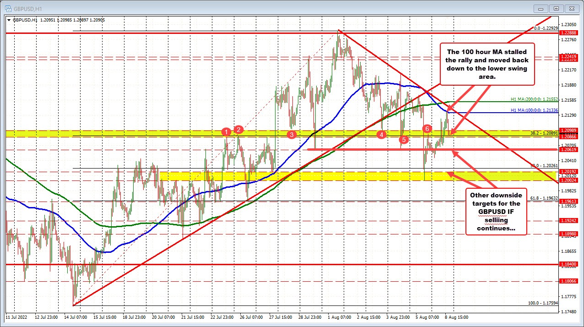Image resolution: width=584 pixels, height=327 pixels.
Task: Click the Fibonacci label 38.2 - 1.20891
Action: click(x=544, y=133)
